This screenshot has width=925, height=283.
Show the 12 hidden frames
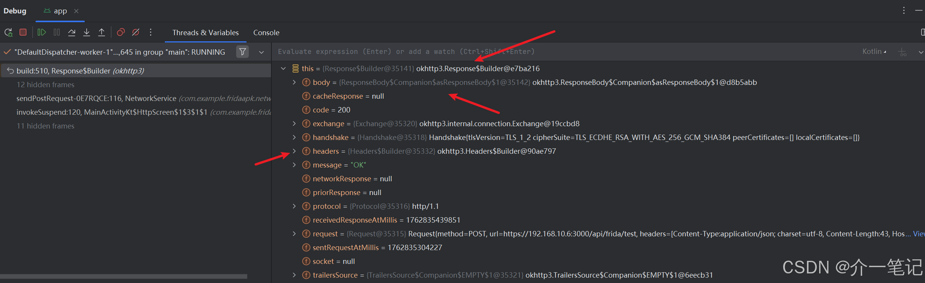click(45, 85)
